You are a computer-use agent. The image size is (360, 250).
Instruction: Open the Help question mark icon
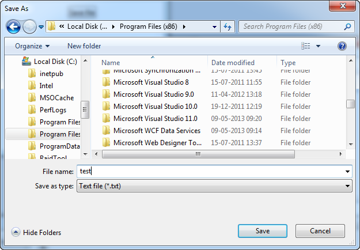[342, 46]
